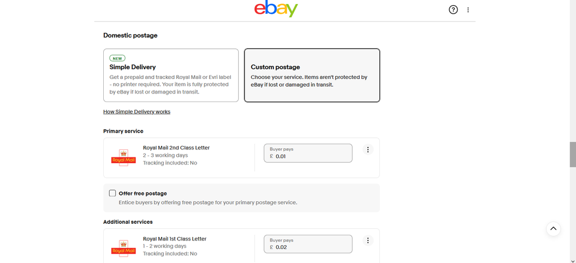Open the help question mark icon
Viewport: 576px width, 263px height.
point(453,10)
